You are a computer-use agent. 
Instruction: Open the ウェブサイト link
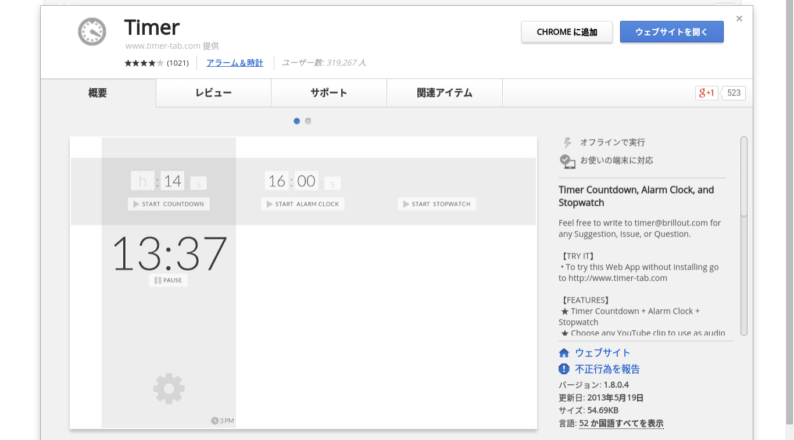603,353
